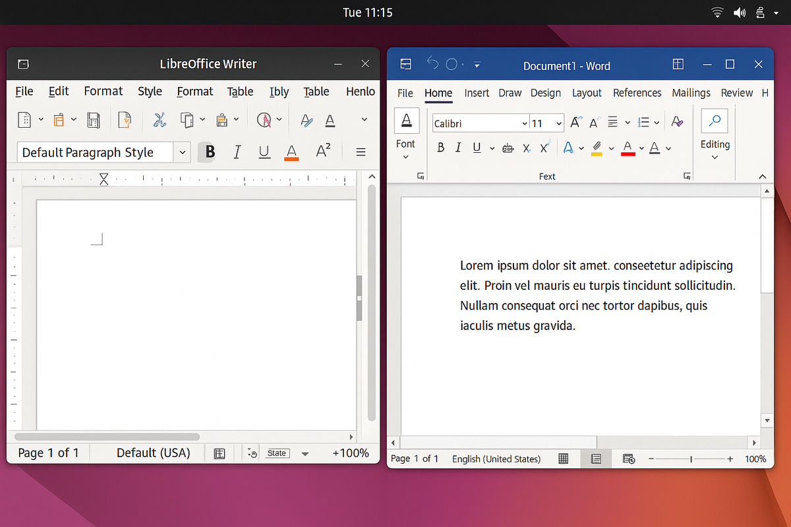Open the Default Paragraph Style dropdown arrow
Viewport: 791px width, 527px height.
click(183, 152)
